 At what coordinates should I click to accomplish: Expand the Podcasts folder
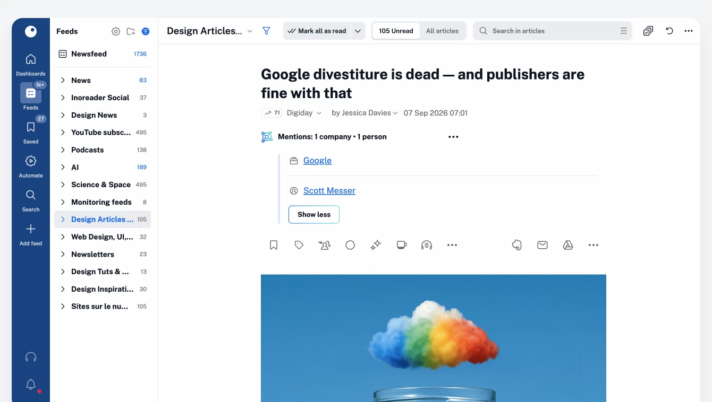[x=63, y=150]
